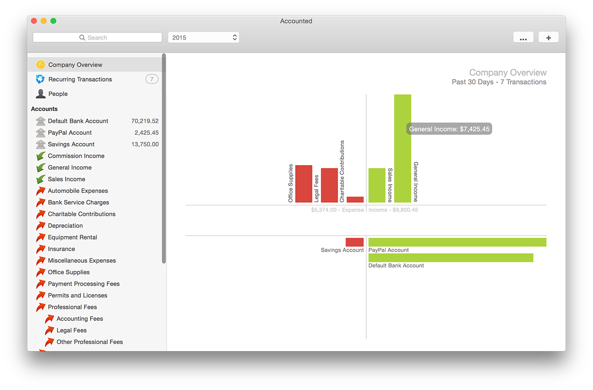Click the $5,374.00 - Expense total label
The width and height of the screenshot is (593, 390).
[338, 210]
